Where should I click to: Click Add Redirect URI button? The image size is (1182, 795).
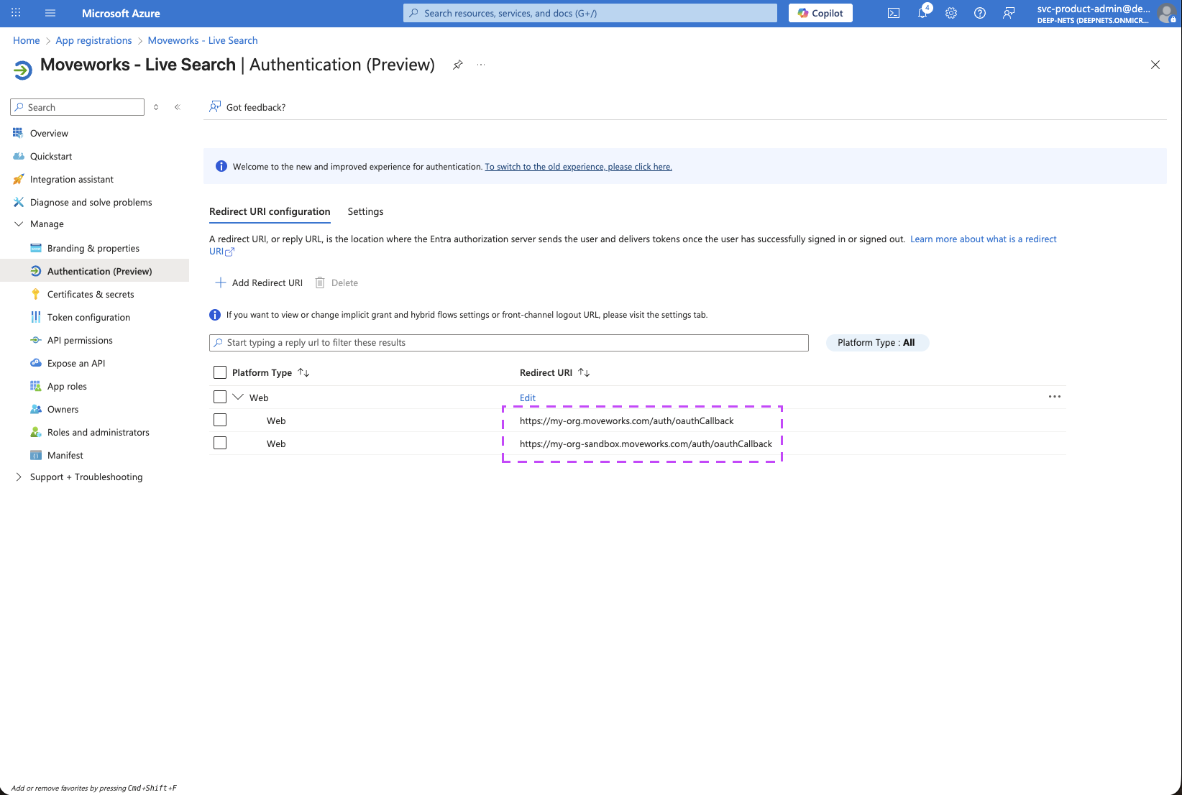(259, 282)
